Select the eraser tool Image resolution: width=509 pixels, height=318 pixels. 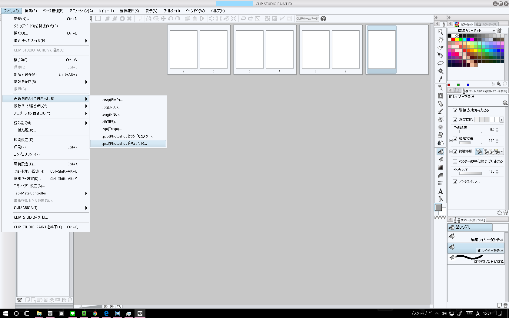pos(441,135)
